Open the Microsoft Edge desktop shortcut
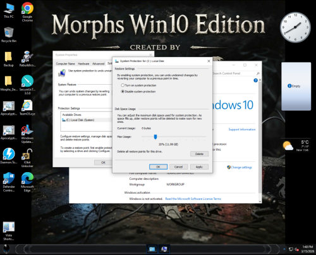The width and height of the screenshot is (316, 255). pyautogui.click(x=27, y=182)
